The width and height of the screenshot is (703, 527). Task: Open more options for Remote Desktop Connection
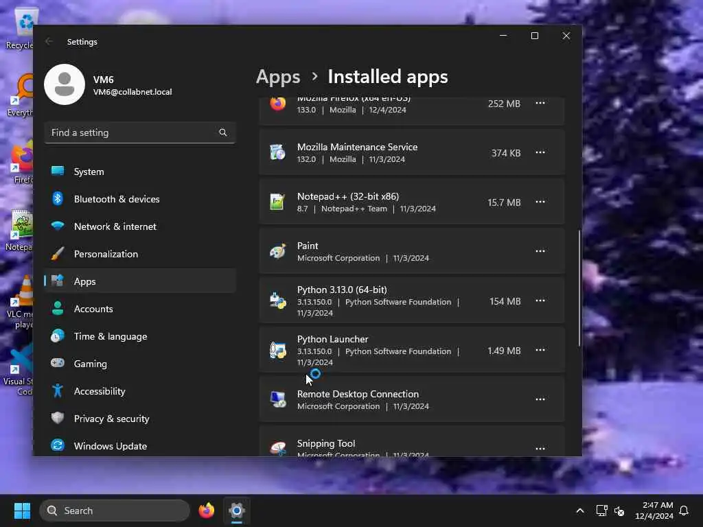click(x=540, y=399)
